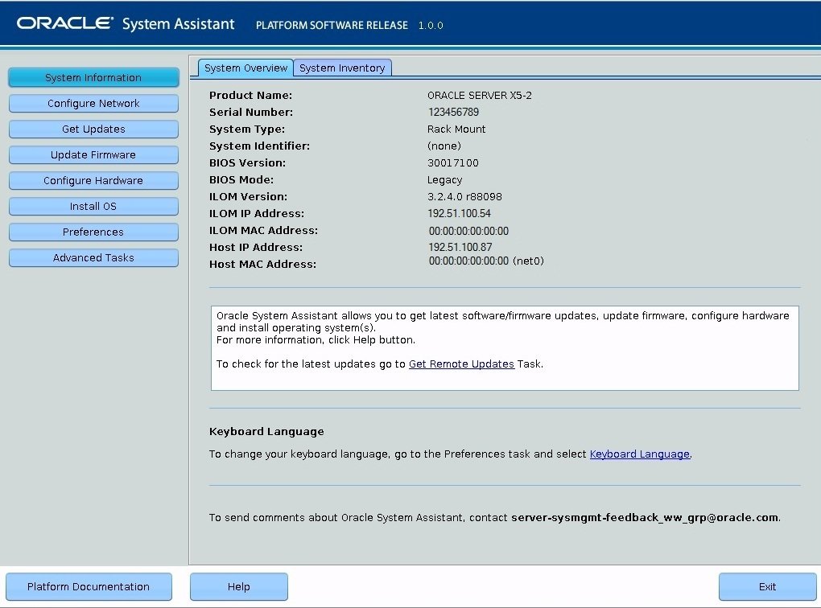Click the Platform Documentation button
The width and height of the screenshot is (821, 608).
89,586
